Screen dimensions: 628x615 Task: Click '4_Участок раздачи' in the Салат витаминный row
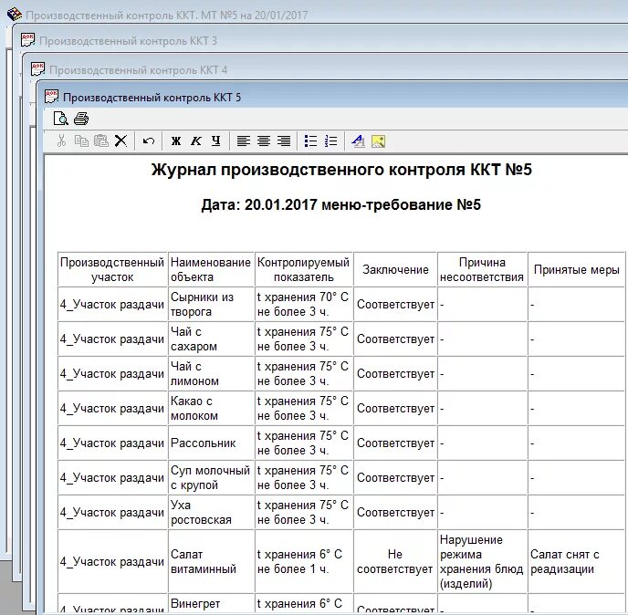112,561
